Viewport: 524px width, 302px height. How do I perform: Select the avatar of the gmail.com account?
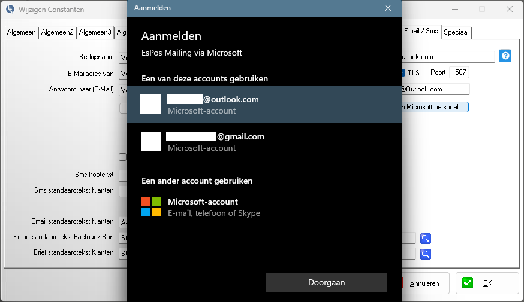[151, 142]
